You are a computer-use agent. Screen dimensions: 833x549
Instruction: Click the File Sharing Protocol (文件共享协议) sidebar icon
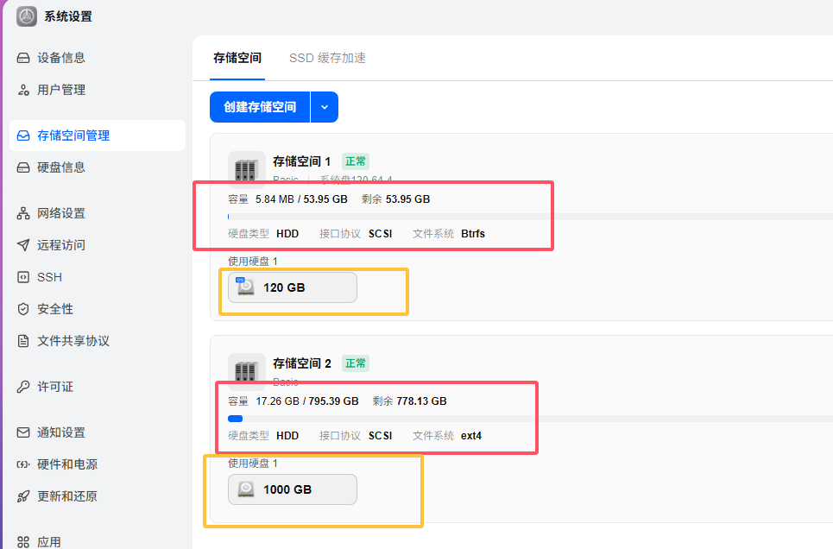click(23, 341)
